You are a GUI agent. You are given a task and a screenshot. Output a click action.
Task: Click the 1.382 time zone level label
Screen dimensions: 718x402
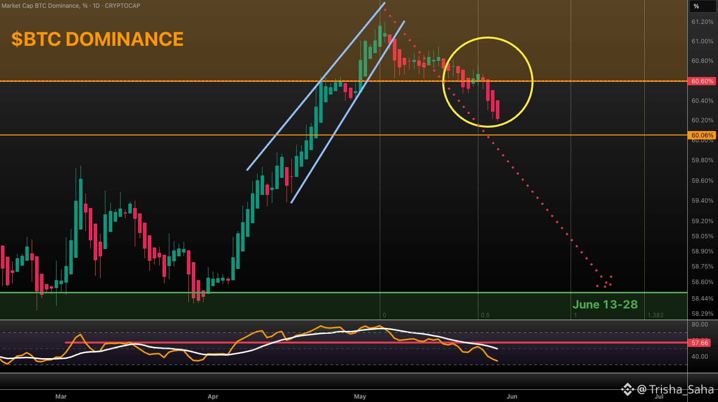656,315
